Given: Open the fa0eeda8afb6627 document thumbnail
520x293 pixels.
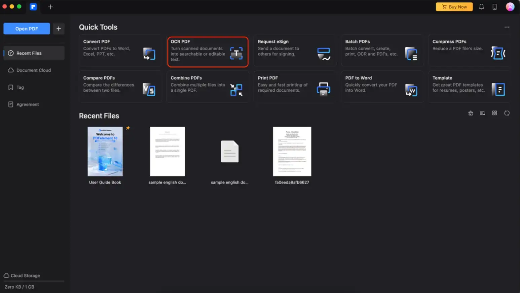Looking at the screenshot, I should click(292, 151).
